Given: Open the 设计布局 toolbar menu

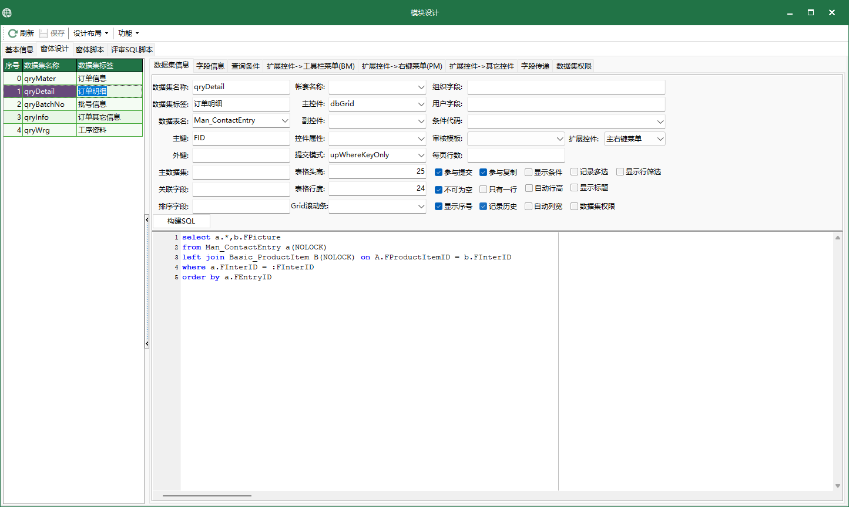Looking at the screenshot, I should click(x=90, y=33).
